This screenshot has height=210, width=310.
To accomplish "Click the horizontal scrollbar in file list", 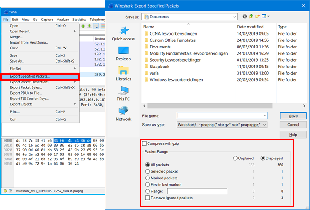I will [x=210, y=106].
